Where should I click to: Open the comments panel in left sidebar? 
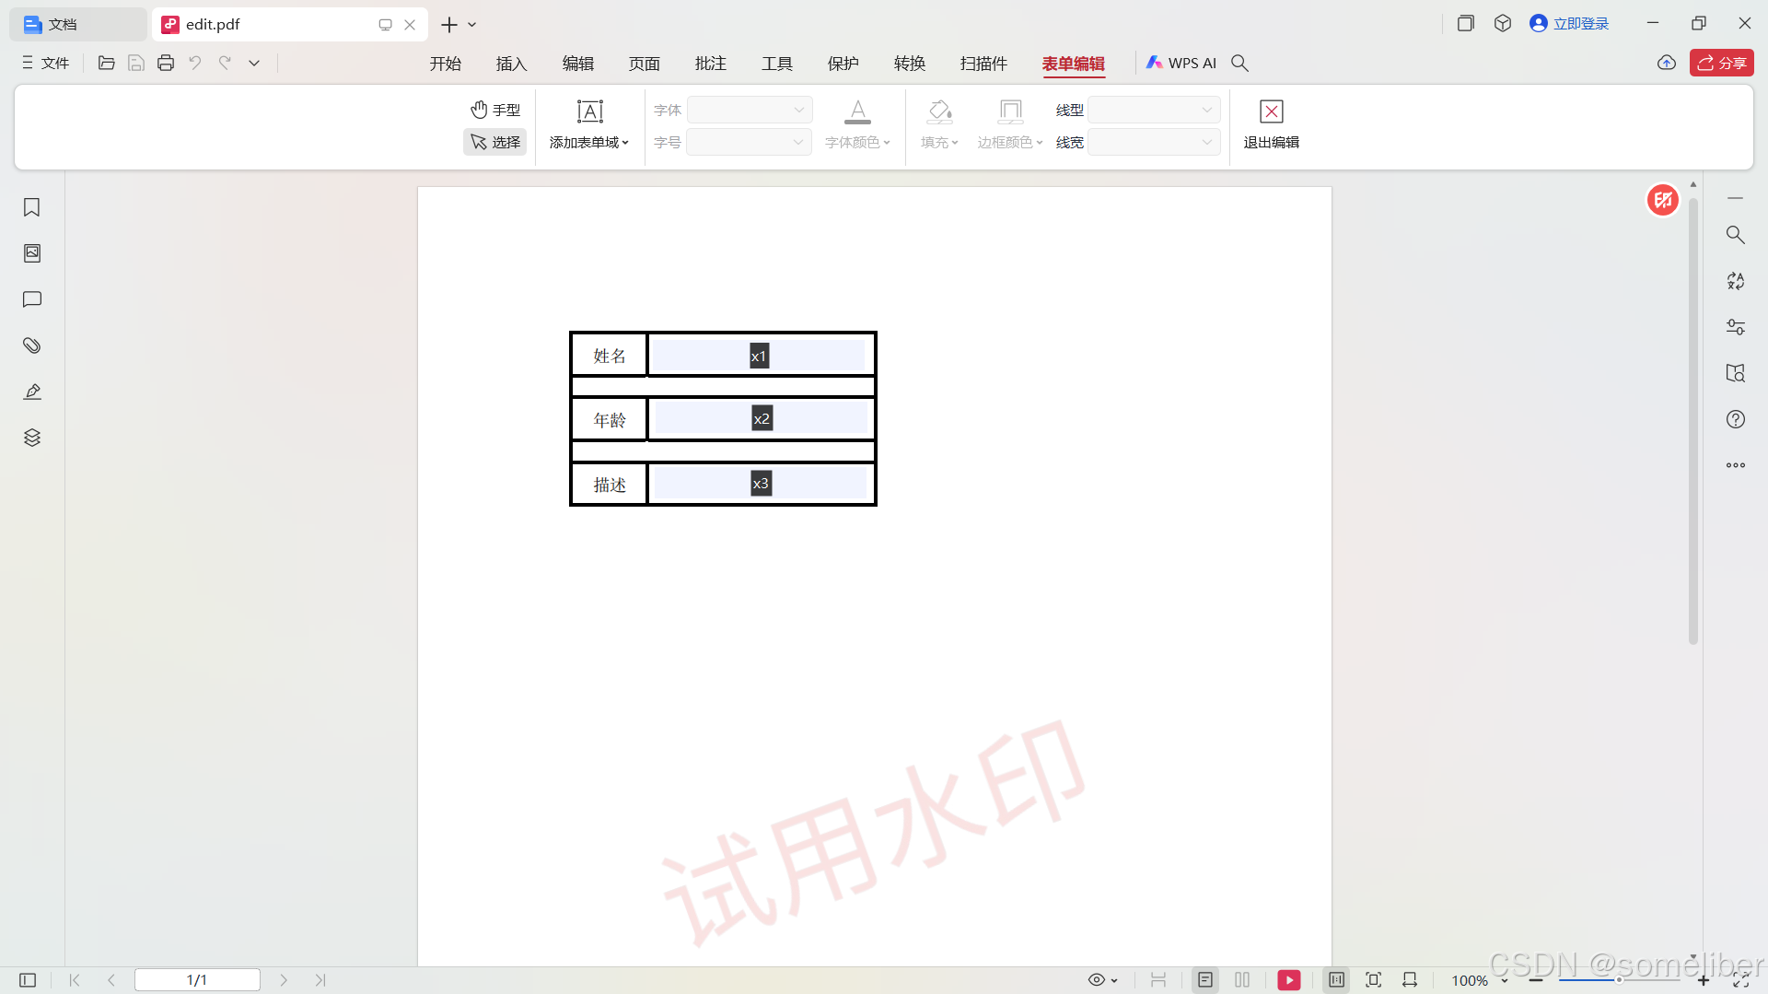(32, 299)
